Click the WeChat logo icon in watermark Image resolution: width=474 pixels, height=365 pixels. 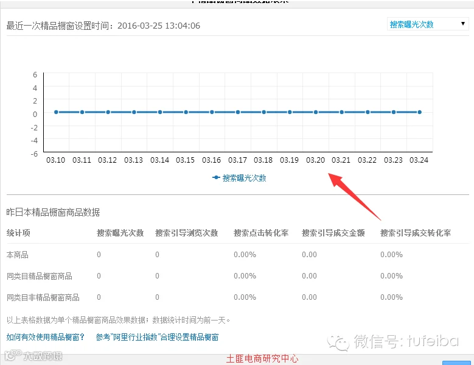(338, 342)
